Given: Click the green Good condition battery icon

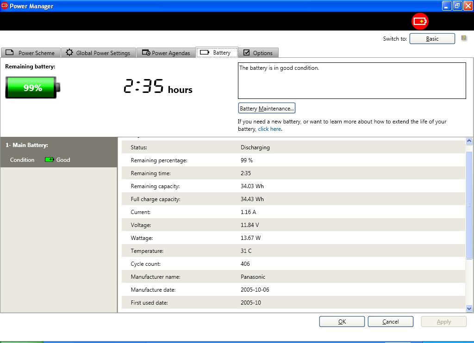Looking at the screenshot, I should pyautogui.click(x=49, y=159).
